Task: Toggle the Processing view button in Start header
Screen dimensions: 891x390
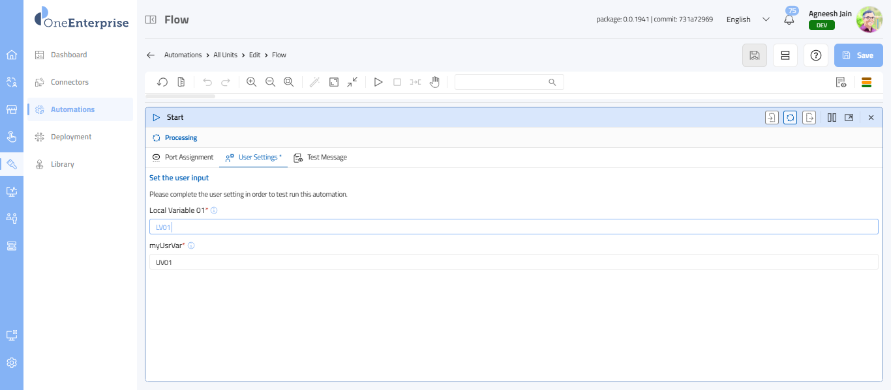Action: click(x=790, y=118)
